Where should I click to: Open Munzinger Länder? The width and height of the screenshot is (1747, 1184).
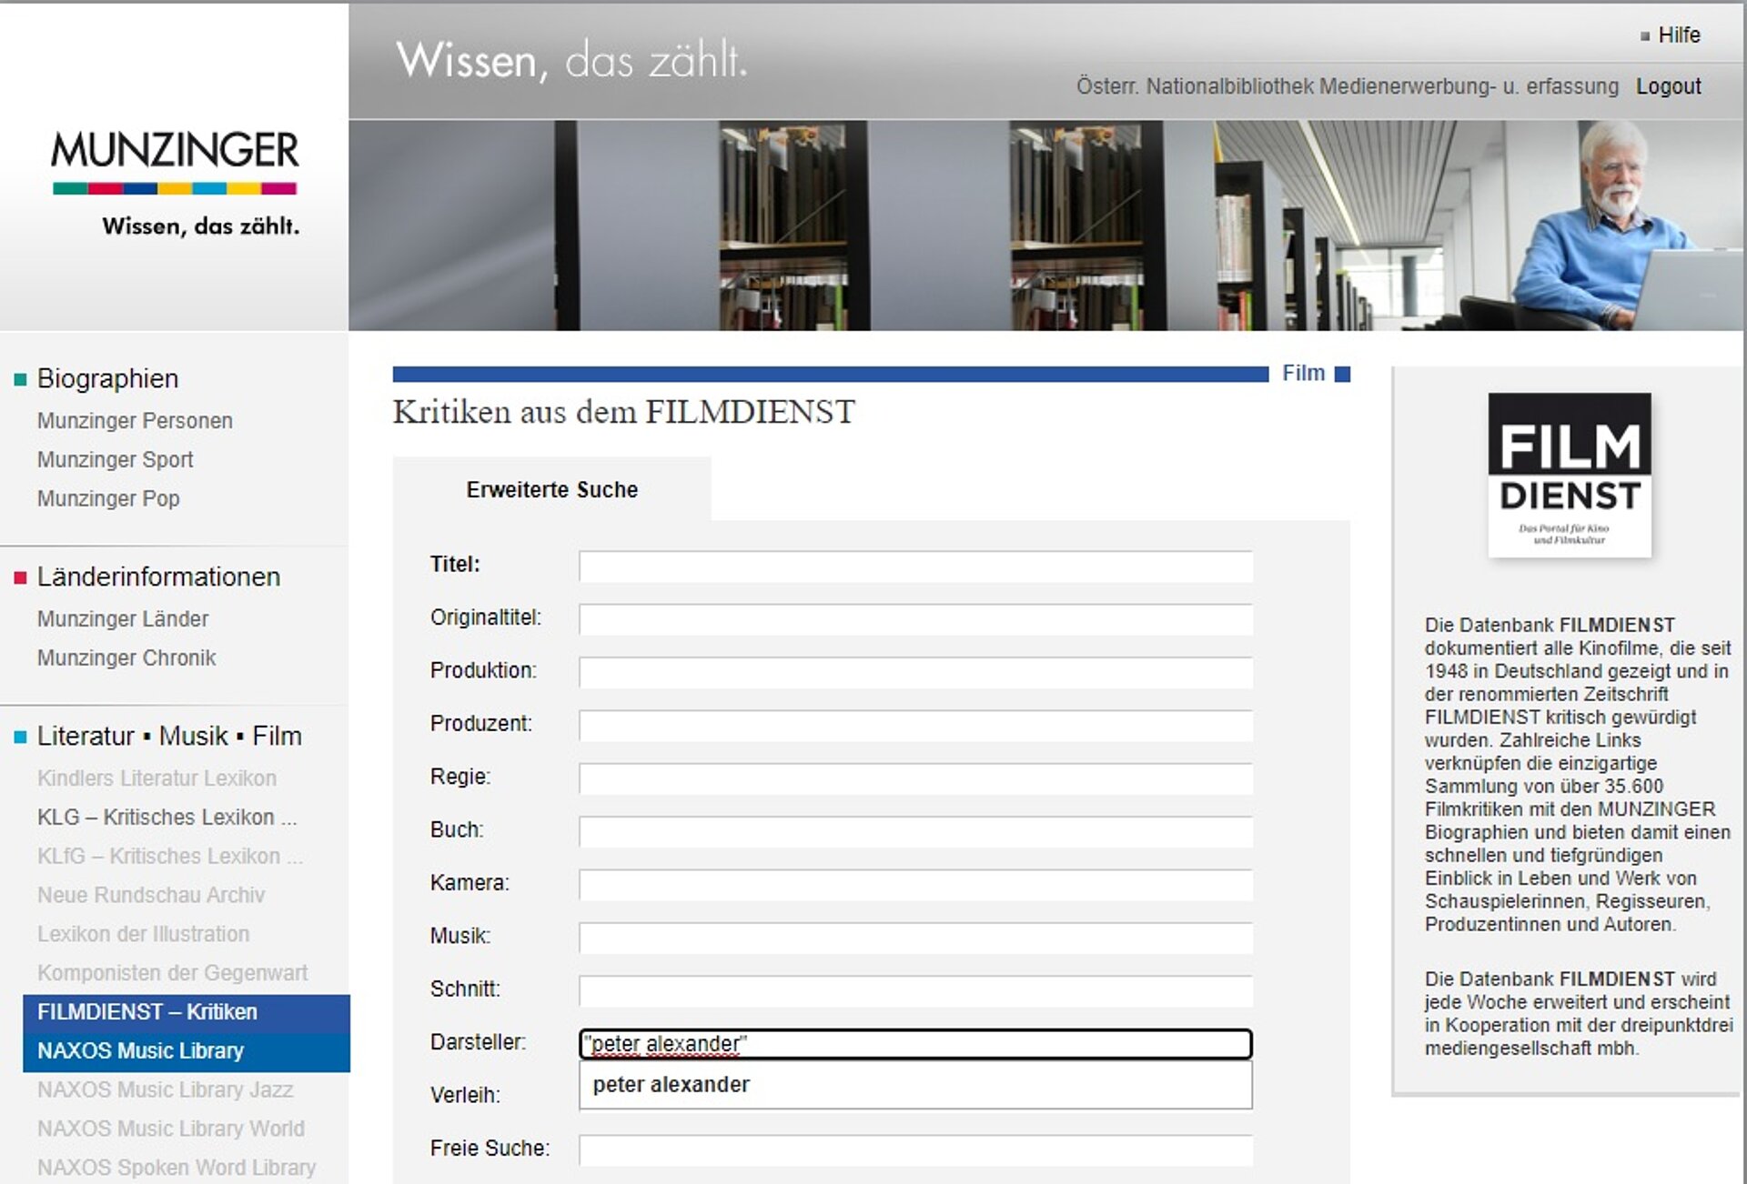click(123, 619)
